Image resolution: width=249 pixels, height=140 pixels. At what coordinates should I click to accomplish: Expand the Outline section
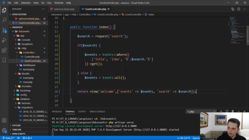(x=11, y=125)
